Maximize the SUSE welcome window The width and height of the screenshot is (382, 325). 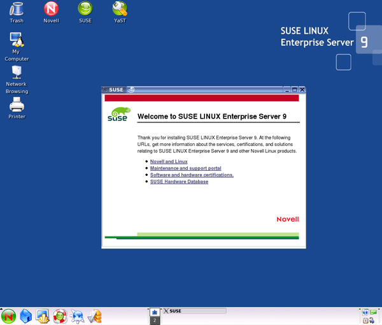click(295, 90)
